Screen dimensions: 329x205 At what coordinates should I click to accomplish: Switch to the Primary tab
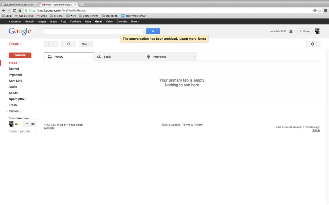pos(69,57)
